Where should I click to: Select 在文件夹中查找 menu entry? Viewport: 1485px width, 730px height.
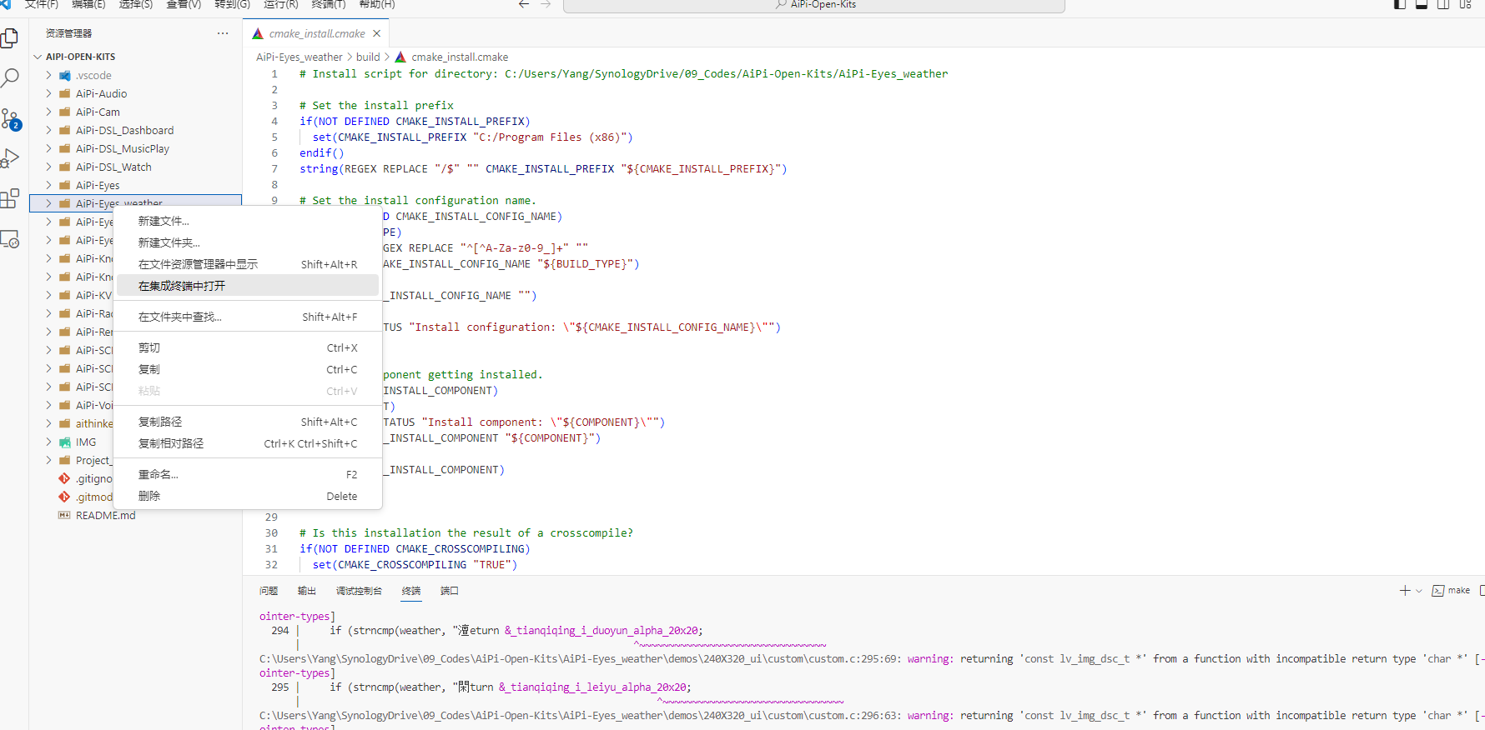(x=248, y=317)
